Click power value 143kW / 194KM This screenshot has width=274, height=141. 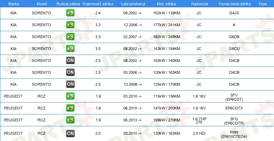click(166, 49)
